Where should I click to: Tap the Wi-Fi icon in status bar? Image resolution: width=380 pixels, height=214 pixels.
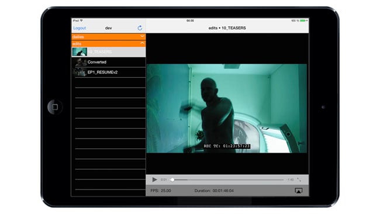(81, 20)
